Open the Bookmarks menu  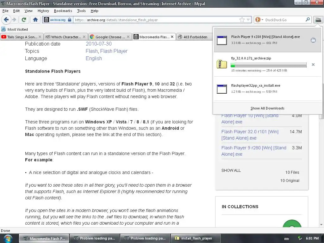(x=63, y=11)
